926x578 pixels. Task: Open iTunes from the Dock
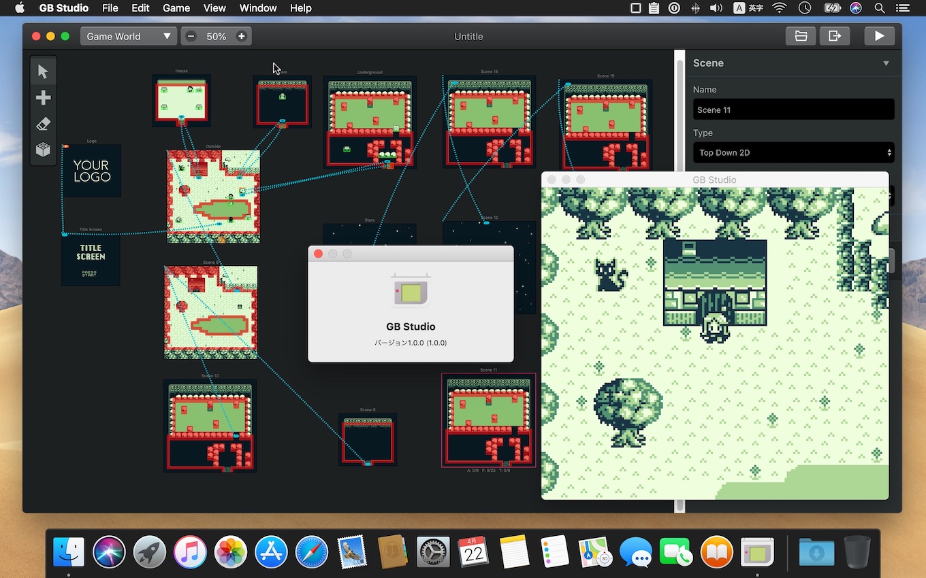coord(190,551)
